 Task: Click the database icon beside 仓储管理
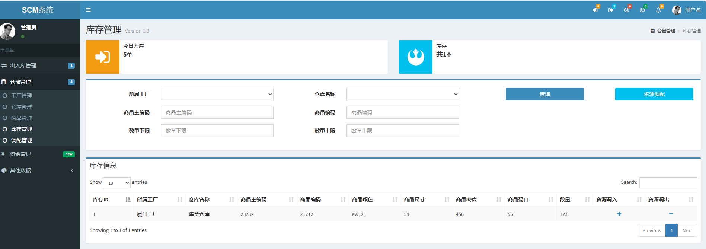(x=4, y=82)
